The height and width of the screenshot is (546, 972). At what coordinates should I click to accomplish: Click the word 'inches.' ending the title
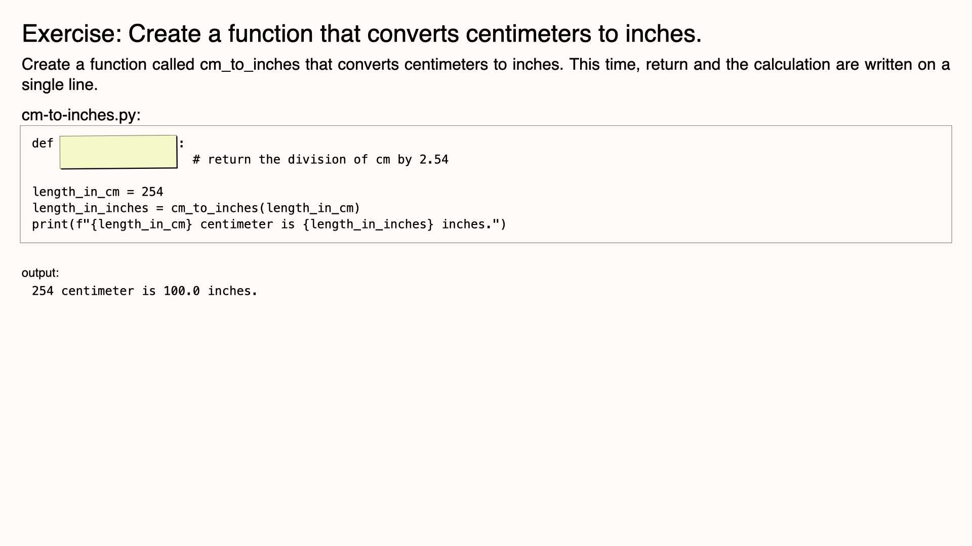click(663, 34)
